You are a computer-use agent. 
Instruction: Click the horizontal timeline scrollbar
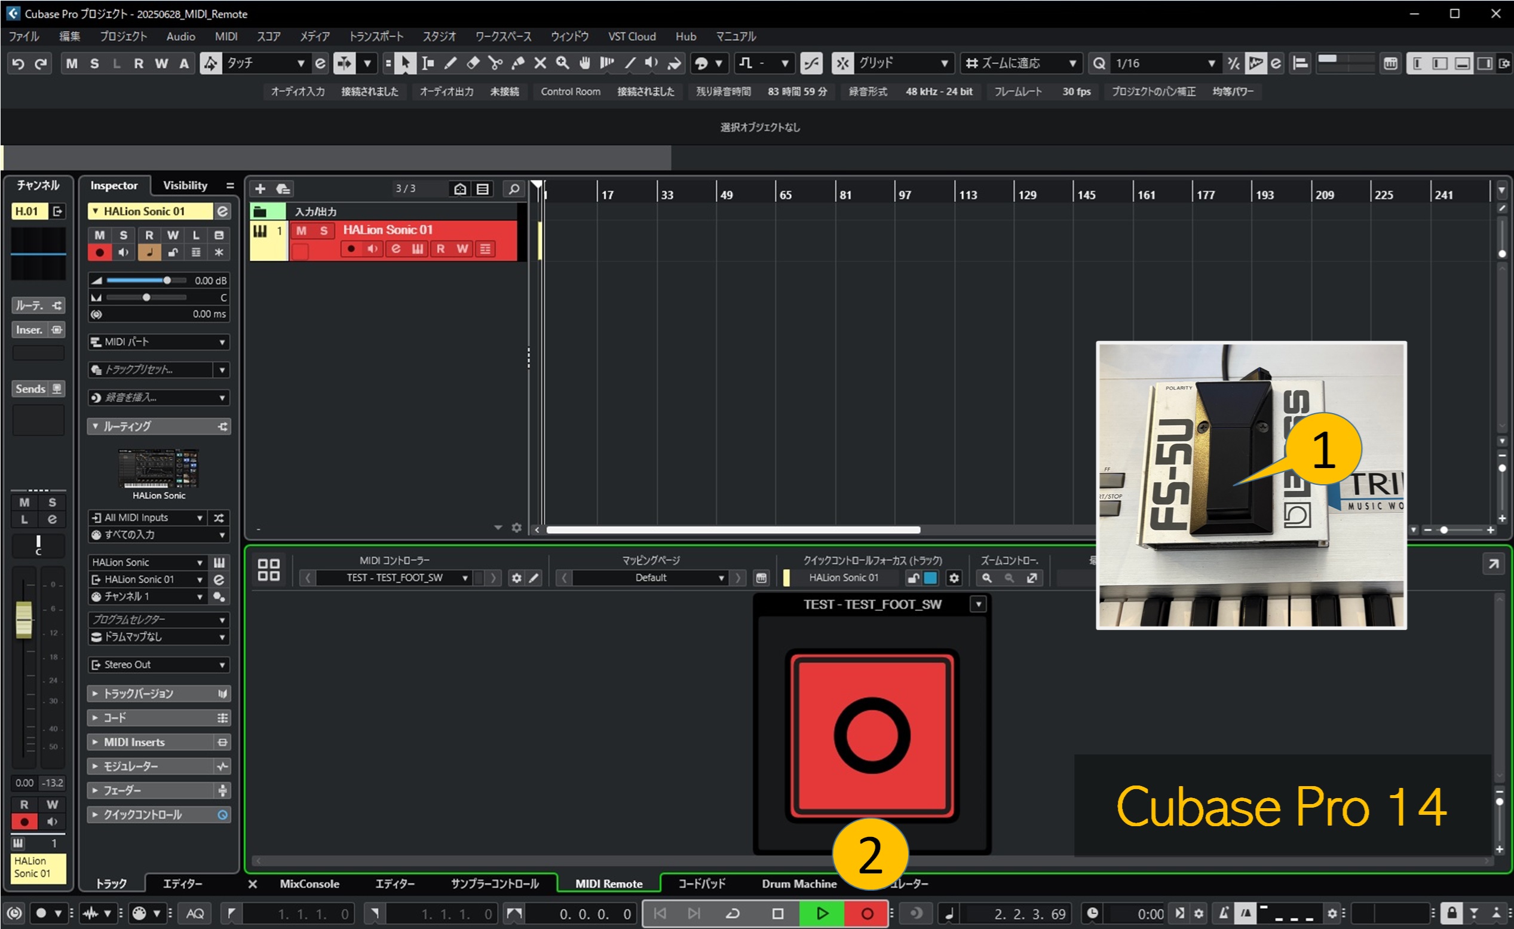733,530
